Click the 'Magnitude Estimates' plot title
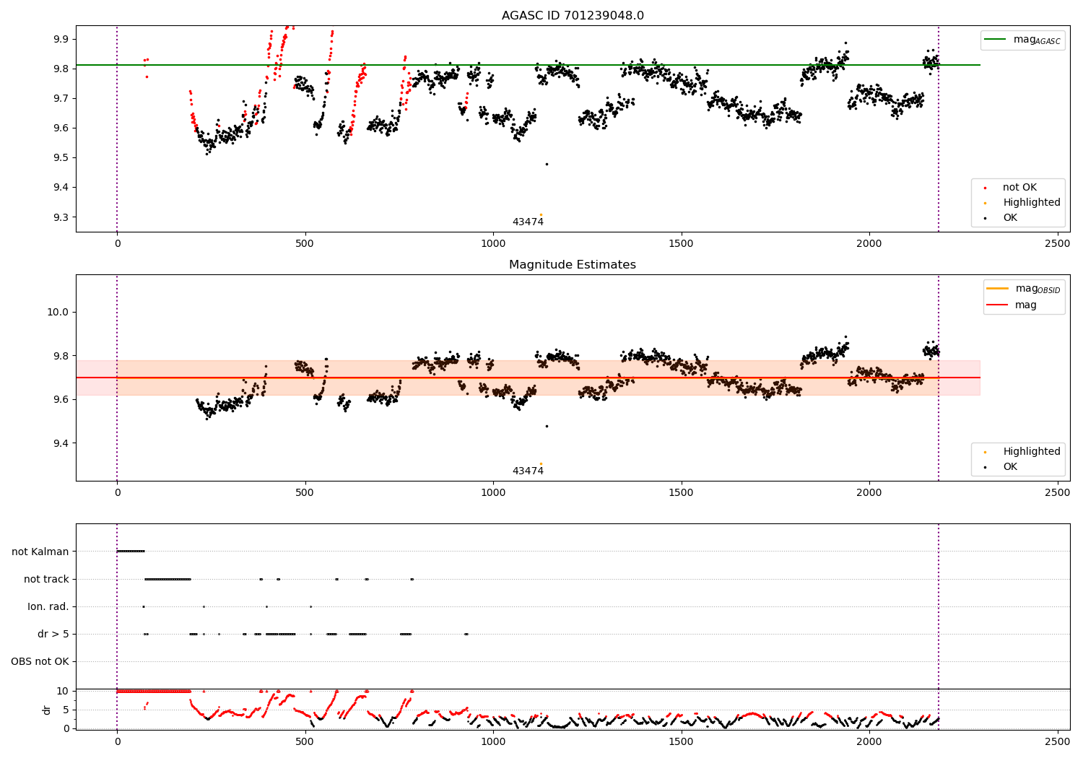This screenshot has width=1083, height=758. [573, 265]
